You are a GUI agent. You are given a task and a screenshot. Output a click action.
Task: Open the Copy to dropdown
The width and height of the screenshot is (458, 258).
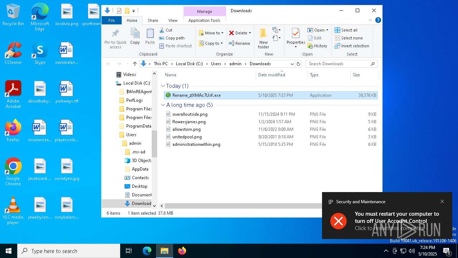tap(211, 43)
